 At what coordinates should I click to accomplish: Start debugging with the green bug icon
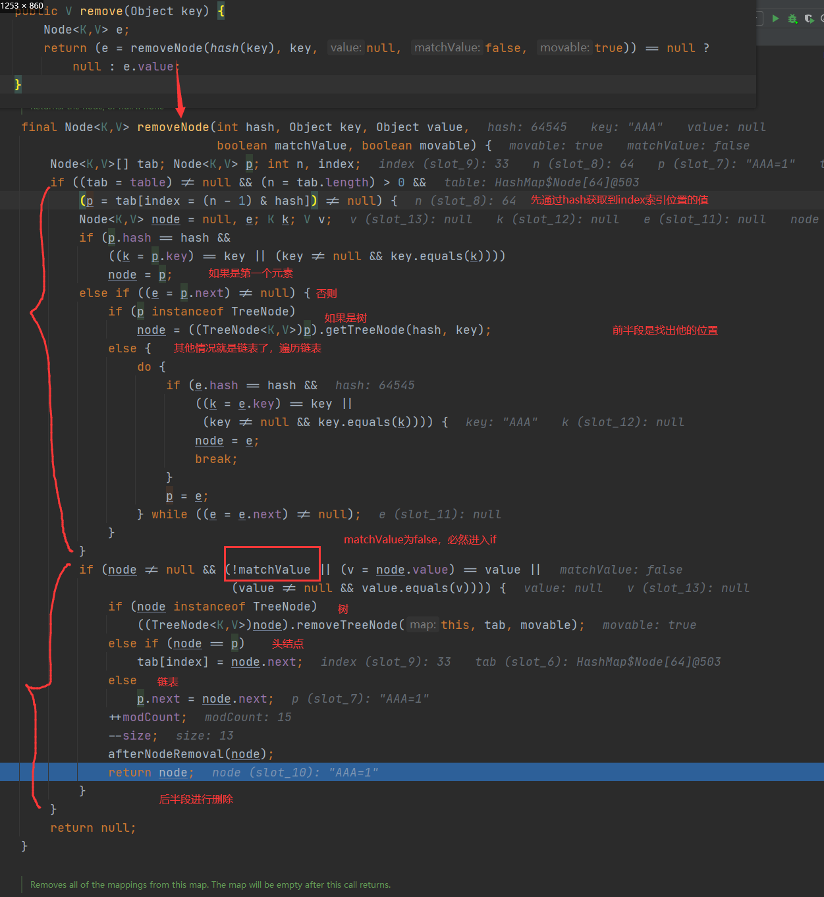coord(792,18)
